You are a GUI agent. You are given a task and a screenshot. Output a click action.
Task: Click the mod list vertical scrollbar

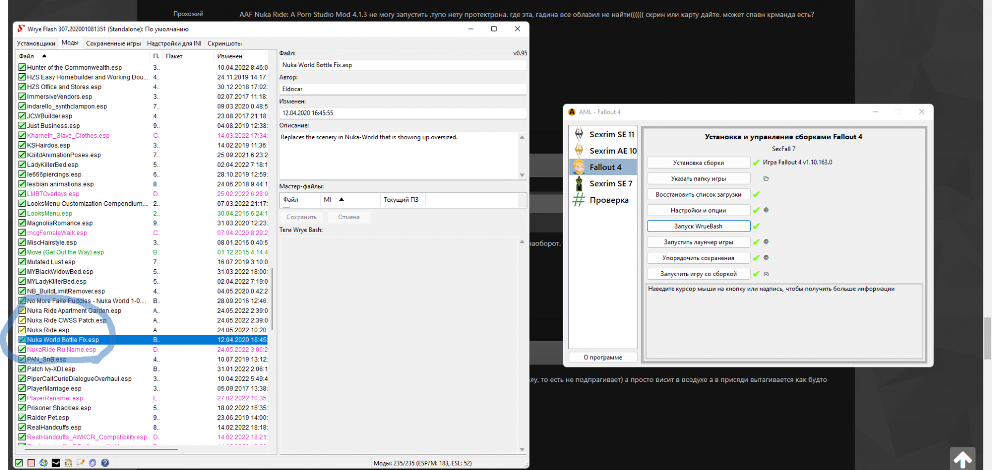point(272,299)
